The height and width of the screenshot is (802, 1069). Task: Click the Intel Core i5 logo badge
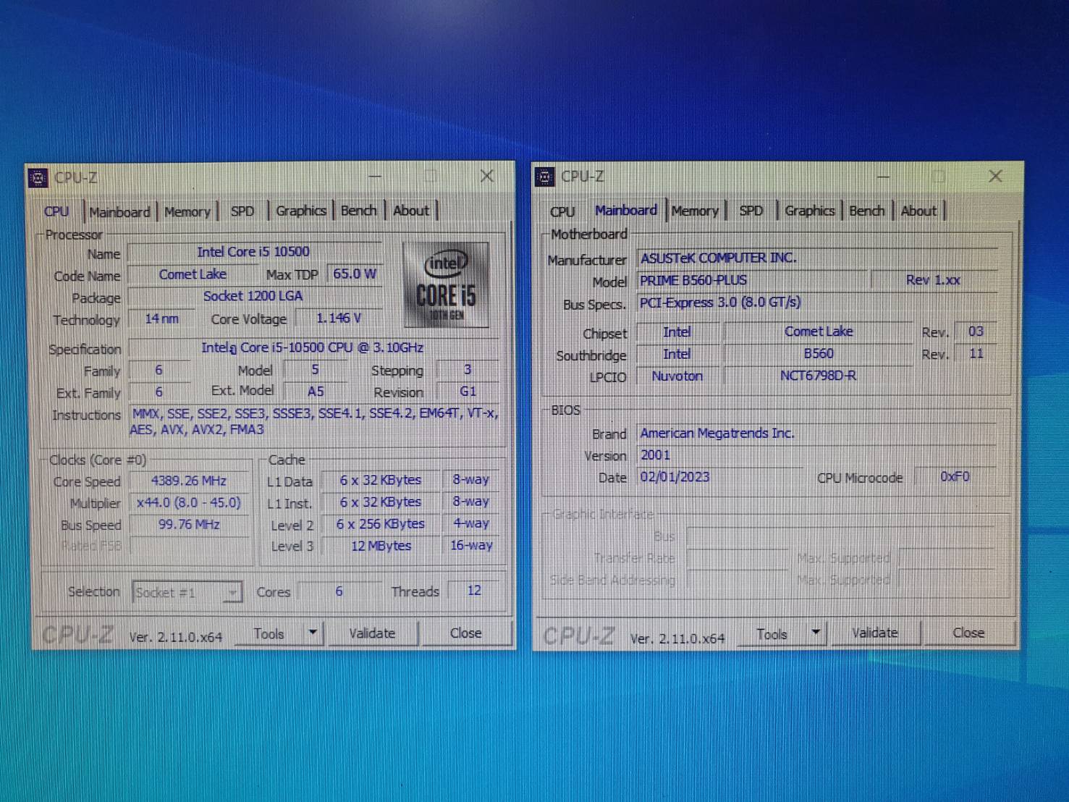pyautogui.click(x=446, y=285)
